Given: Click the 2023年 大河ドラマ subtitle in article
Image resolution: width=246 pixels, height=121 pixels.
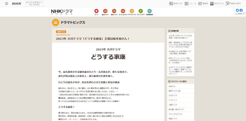Looking at the screenshot, I should coord(108,49).
